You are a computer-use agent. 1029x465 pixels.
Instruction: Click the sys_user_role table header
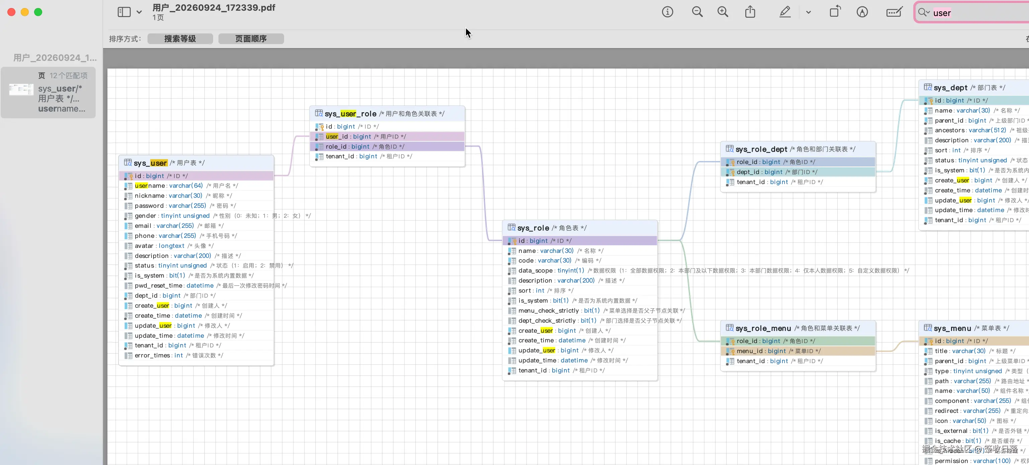[x=387, y=114]
